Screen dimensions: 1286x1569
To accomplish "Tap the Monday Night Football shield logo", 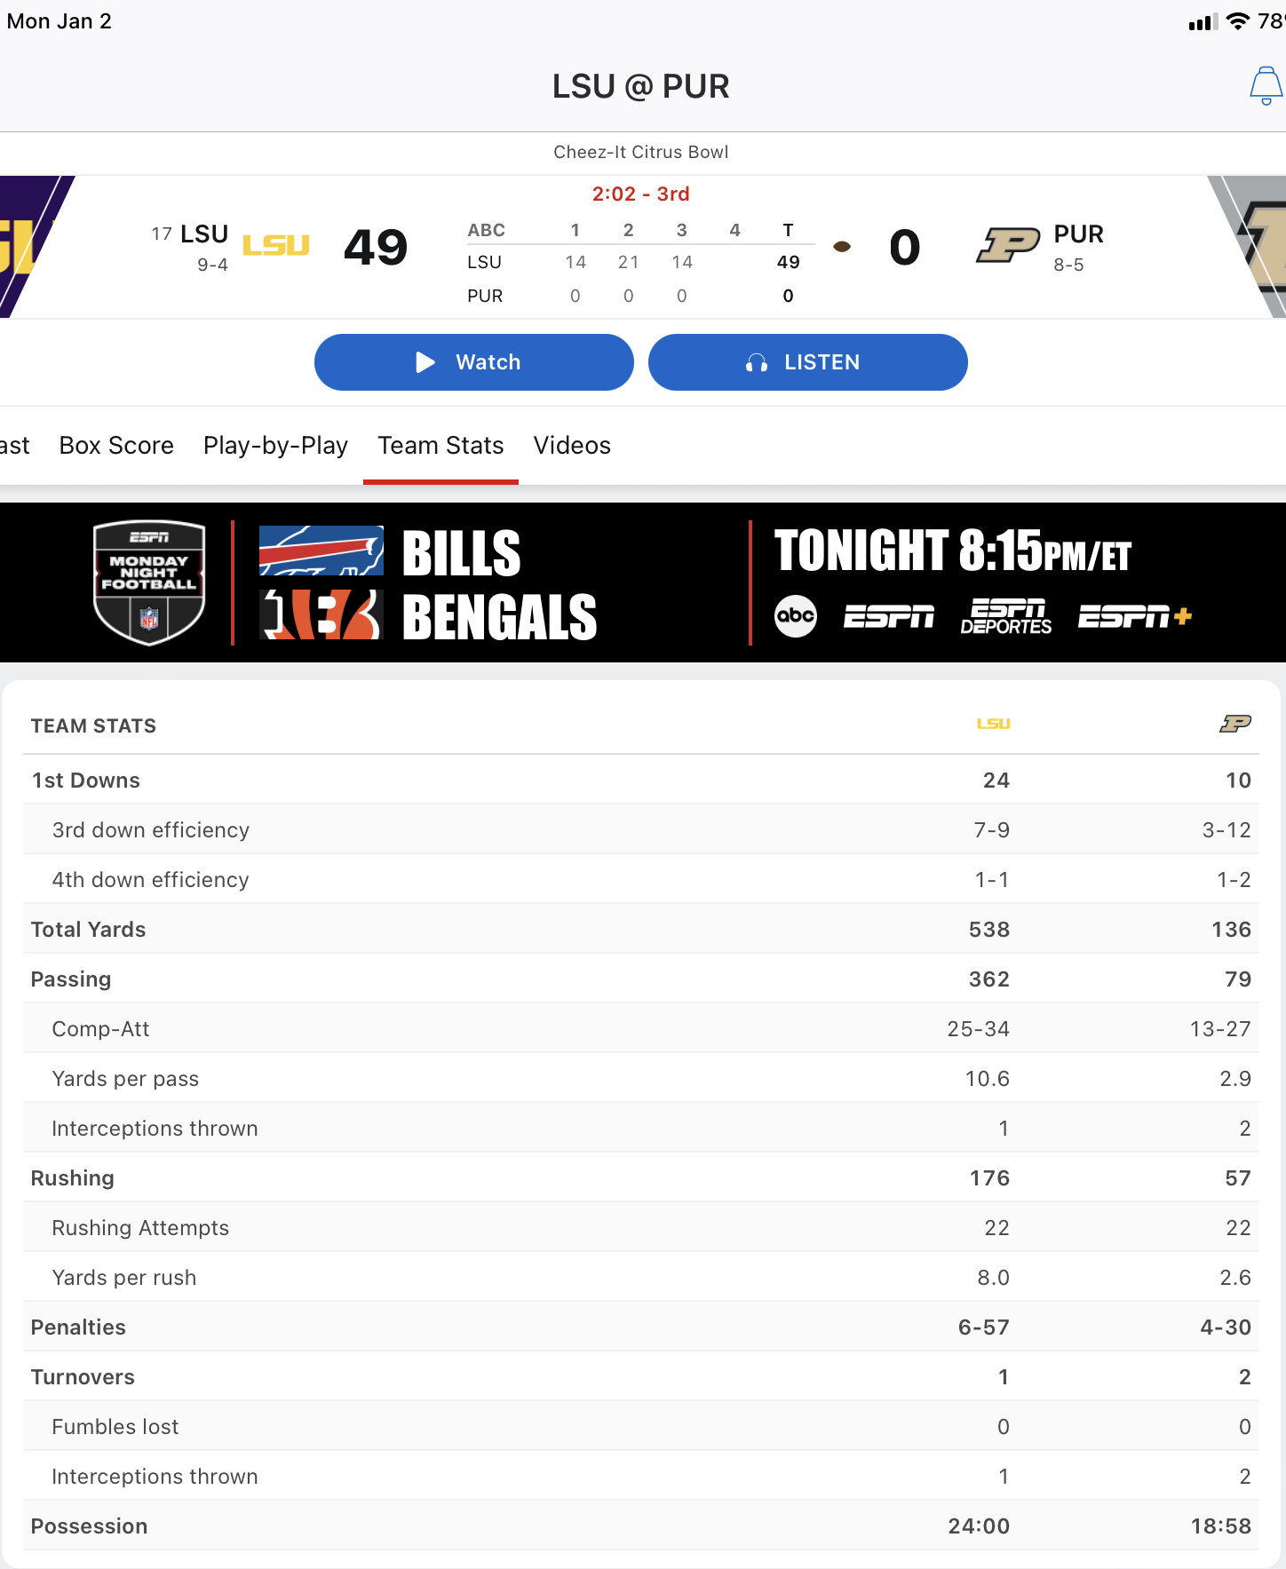I will (x=149, y=582).
